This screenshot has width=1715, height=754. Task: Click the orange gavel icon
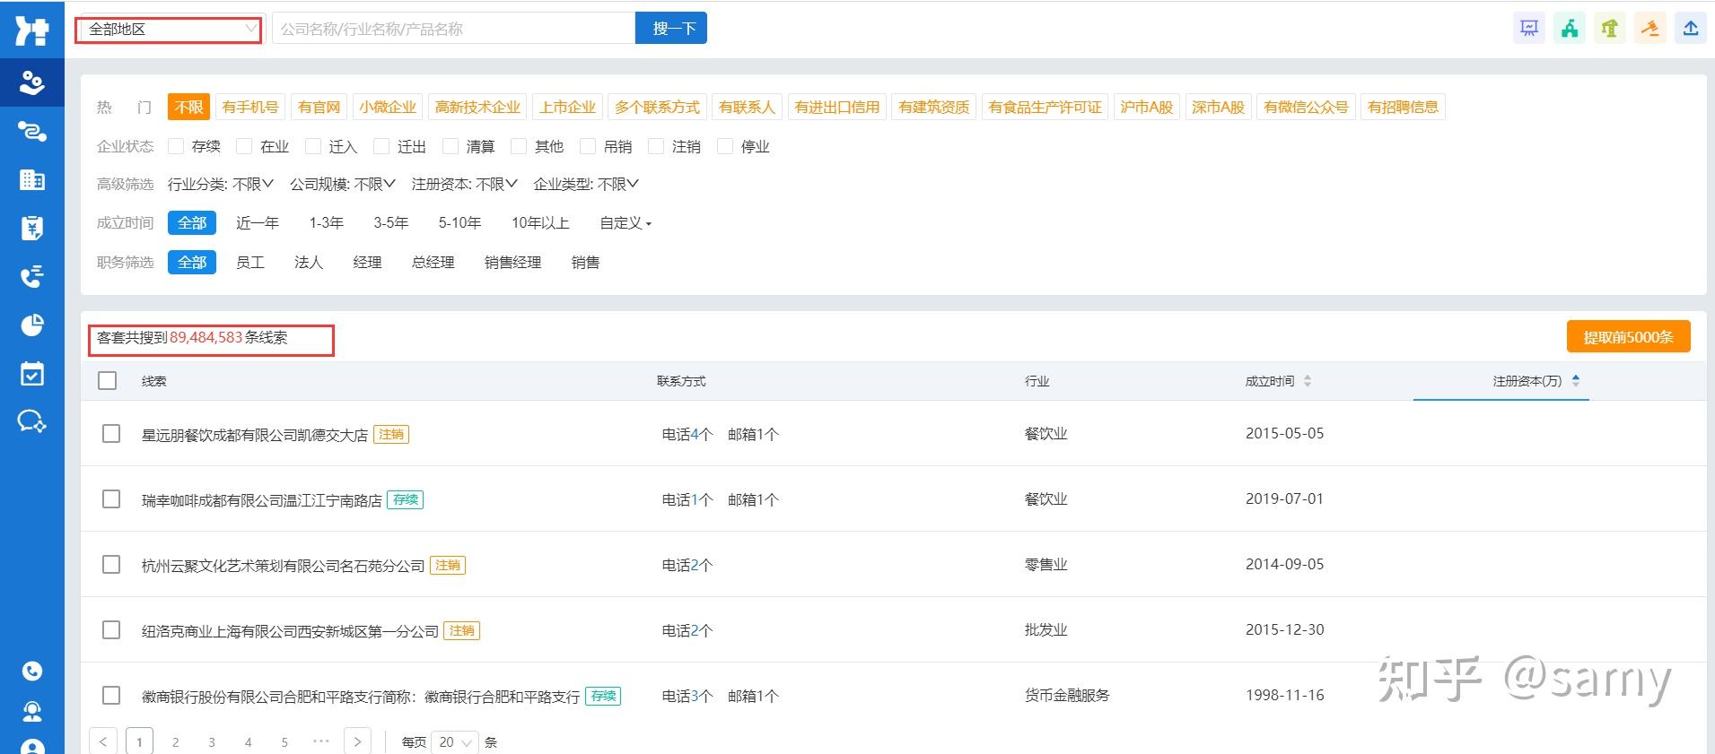coord(1650,28)
